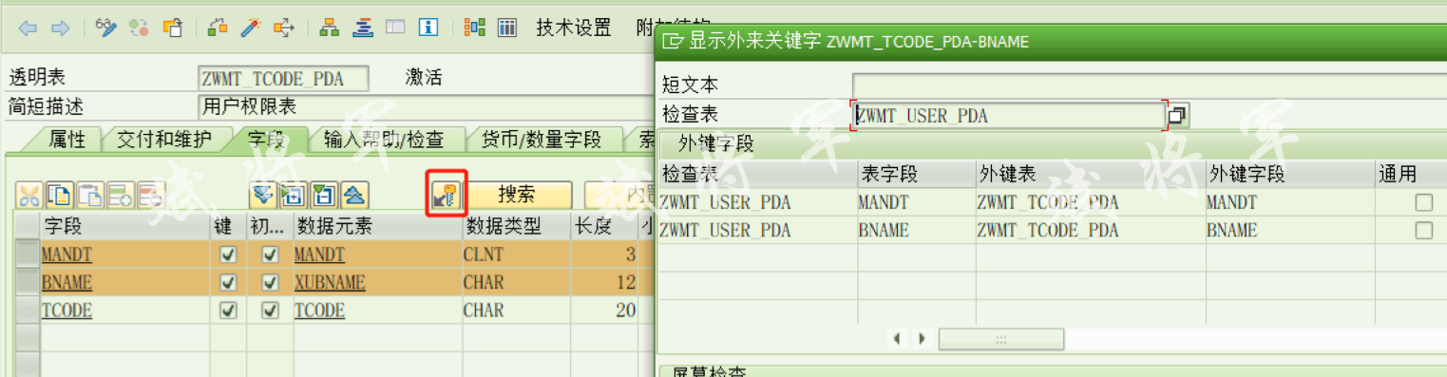The width and height of the screenshot is (1447, 377).
Task: Check 通用 box for foreign key BNAME
Action: click(x=1423, y=231)
